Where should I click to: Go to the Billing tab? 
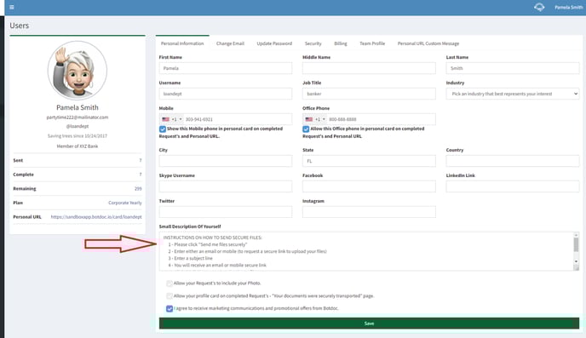(x=341, y=43)
